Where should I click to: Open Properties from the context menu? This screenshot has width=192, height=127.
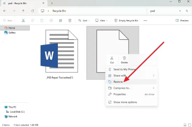coord(131,94)
